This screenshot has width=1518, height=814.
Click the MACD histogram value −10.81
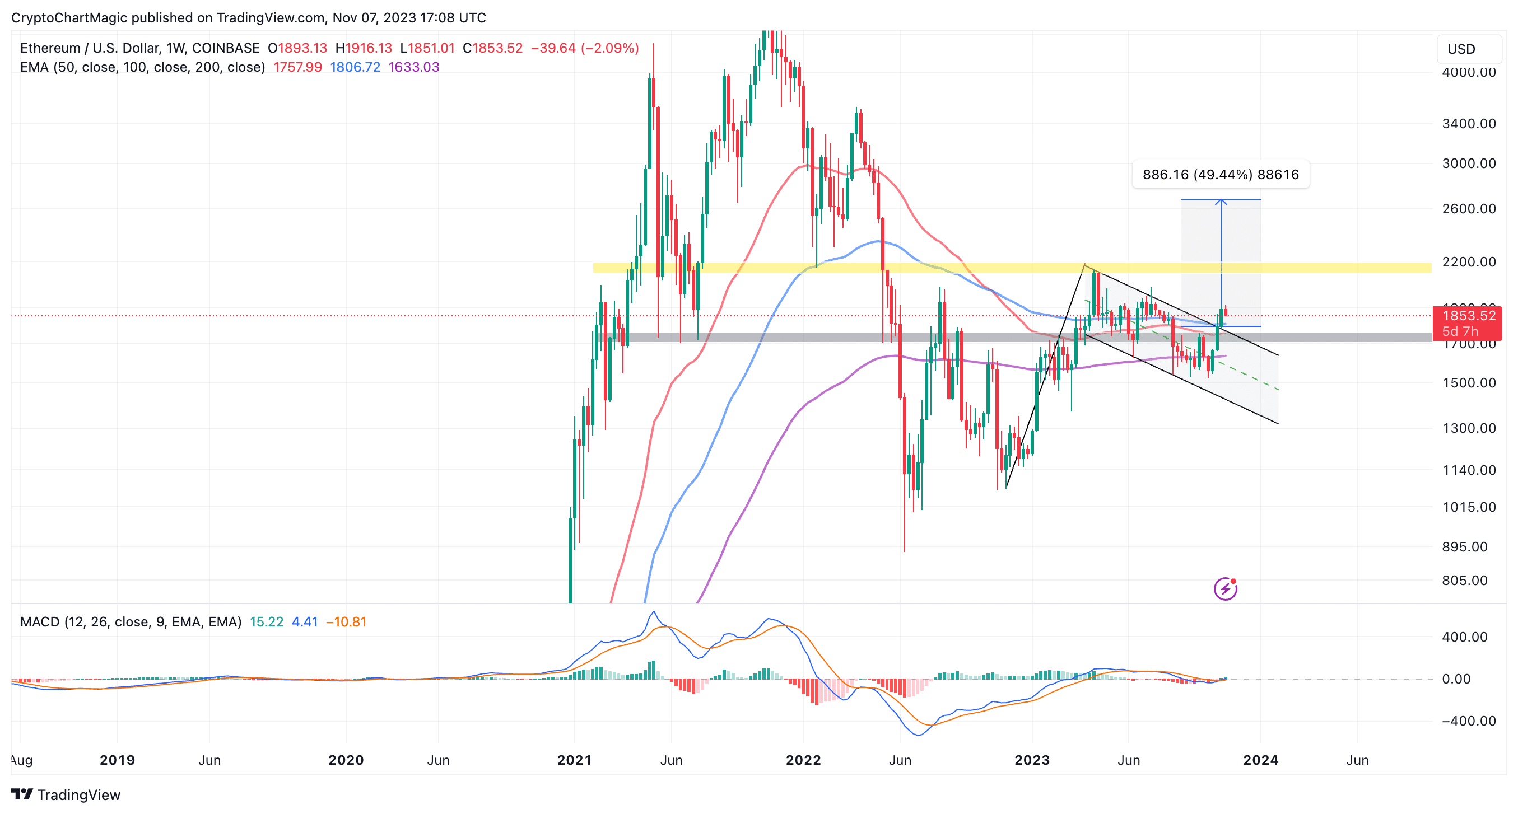(347, 622)
